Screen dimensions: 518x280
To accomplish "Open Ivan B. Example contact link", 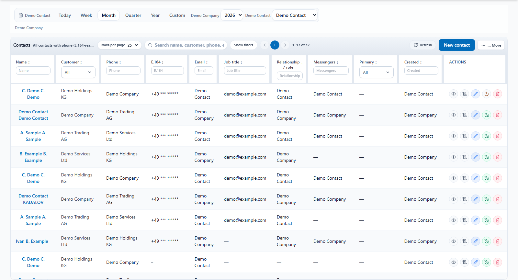I will tap(32, 241).
